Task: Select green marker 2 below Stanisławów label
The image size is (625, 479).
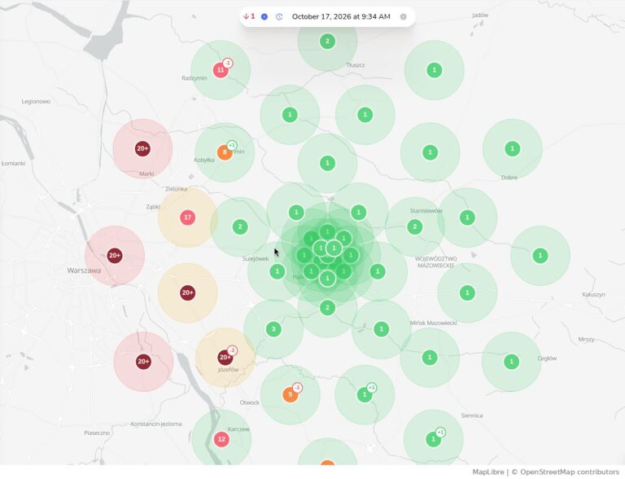Action: pyautogui.click(x=415, y=227)
